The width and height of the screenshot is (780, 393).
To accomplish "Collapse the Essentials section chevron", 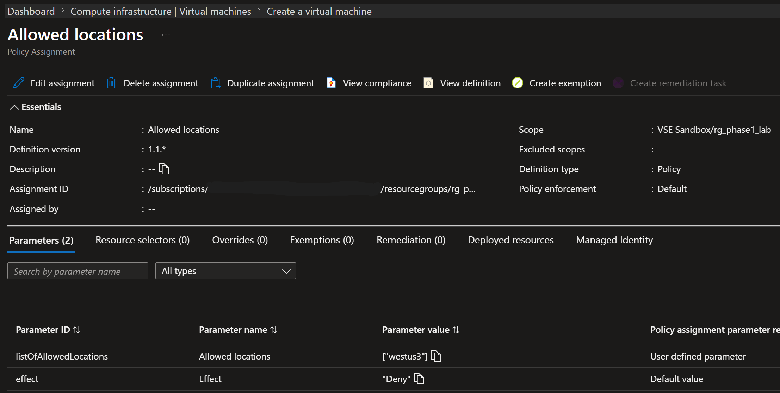I will tap(14, 107).
